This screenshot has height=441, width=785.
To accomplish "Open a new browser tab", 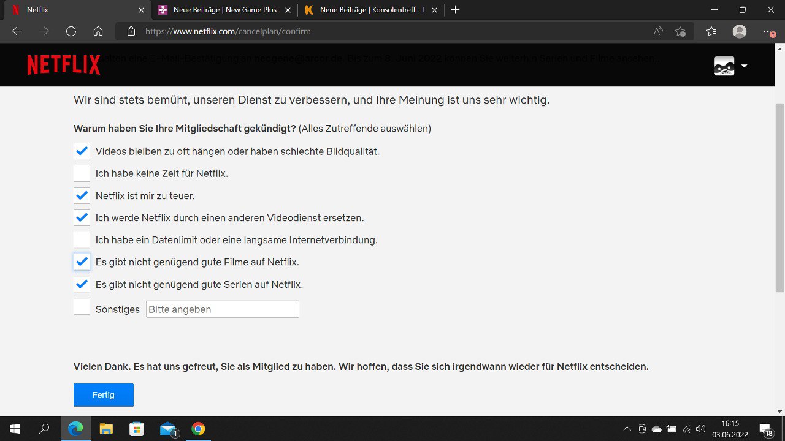I will [455, 10].
